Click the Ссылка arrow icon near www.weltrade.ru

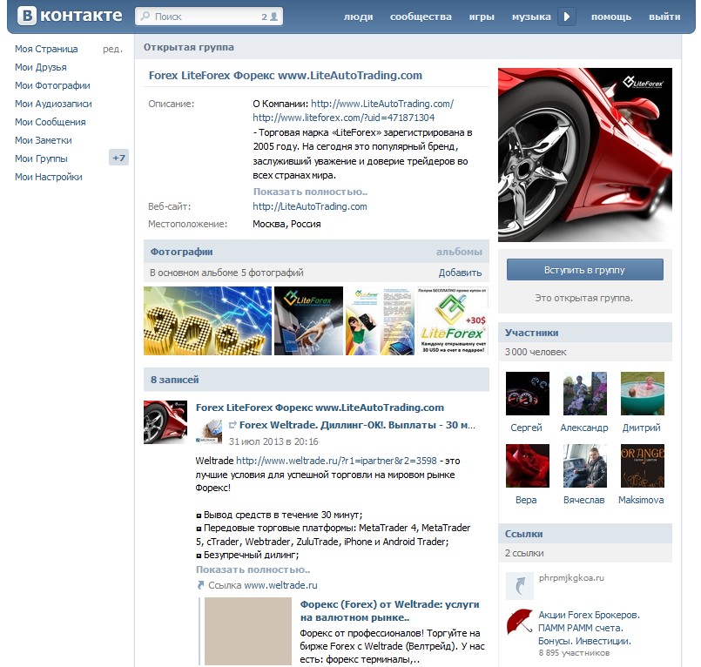(x=200, y=585)
